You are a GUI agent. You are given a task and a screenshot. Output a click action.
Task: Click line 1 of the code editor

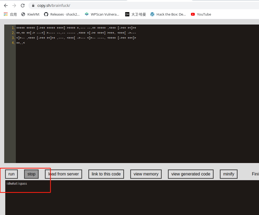coord(76,28)
